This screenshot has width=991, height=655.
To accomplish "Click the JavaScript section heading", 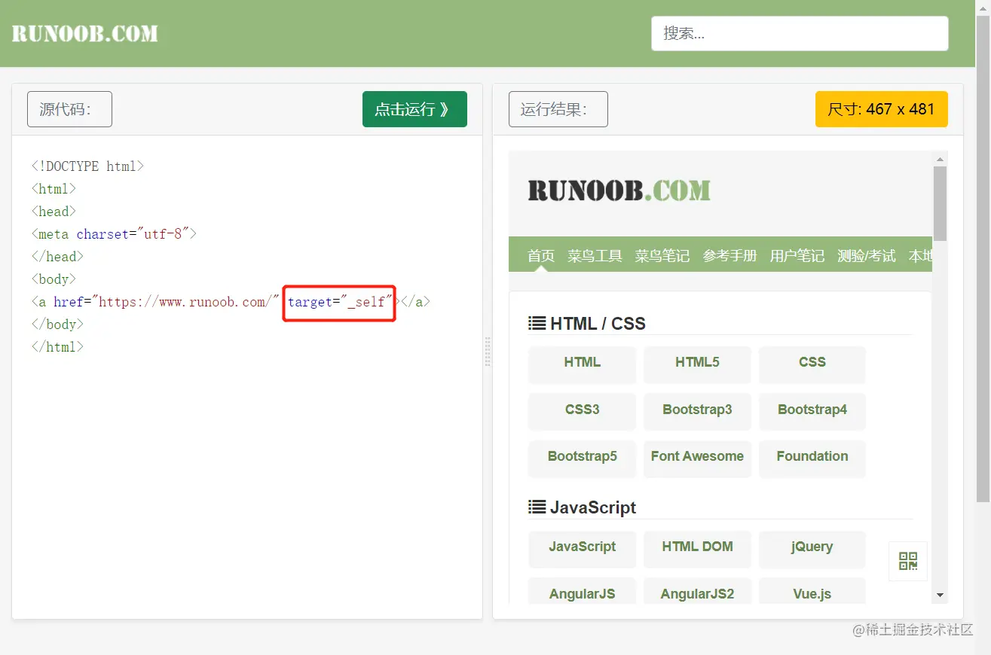I will [x=593, y=507].
